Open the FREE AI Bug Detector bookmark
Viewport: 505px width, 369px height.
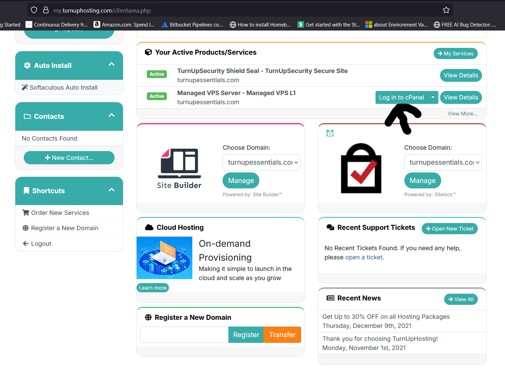465,24
